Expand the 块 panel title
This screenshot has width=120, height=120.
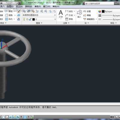coord(87,23)
